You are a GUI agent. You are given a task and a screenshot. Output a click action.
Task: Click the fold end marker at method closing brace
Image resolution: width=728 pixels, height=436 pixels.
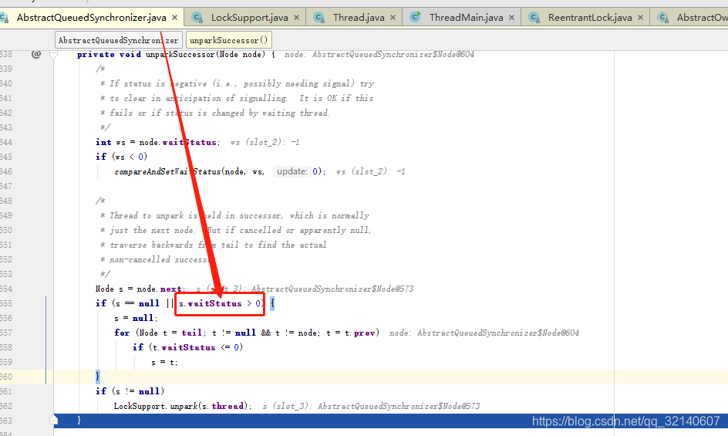click(x=53, y=421)
